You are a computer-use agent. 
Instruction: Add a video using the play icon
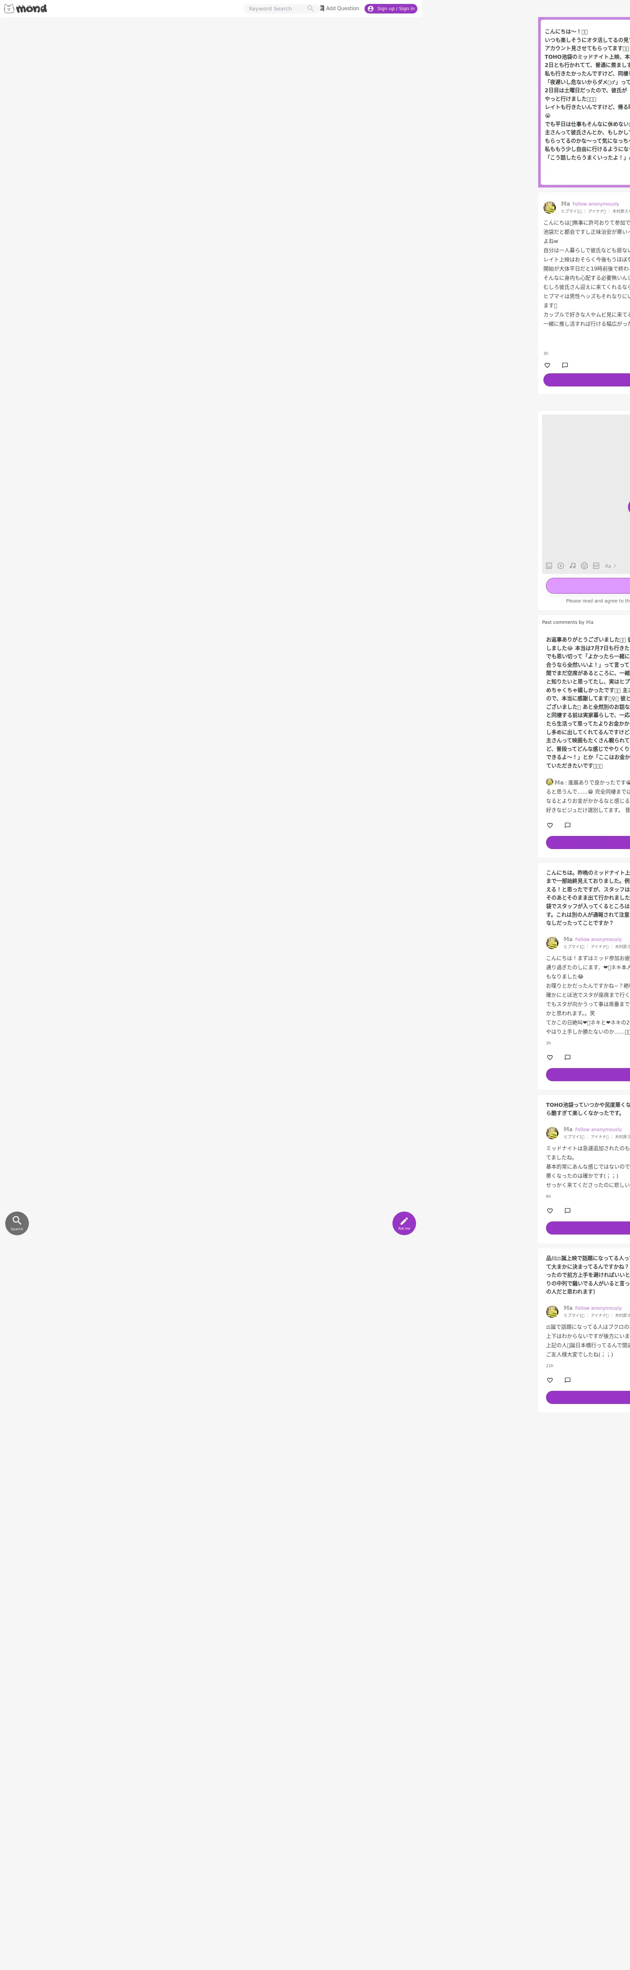point(560,566)
